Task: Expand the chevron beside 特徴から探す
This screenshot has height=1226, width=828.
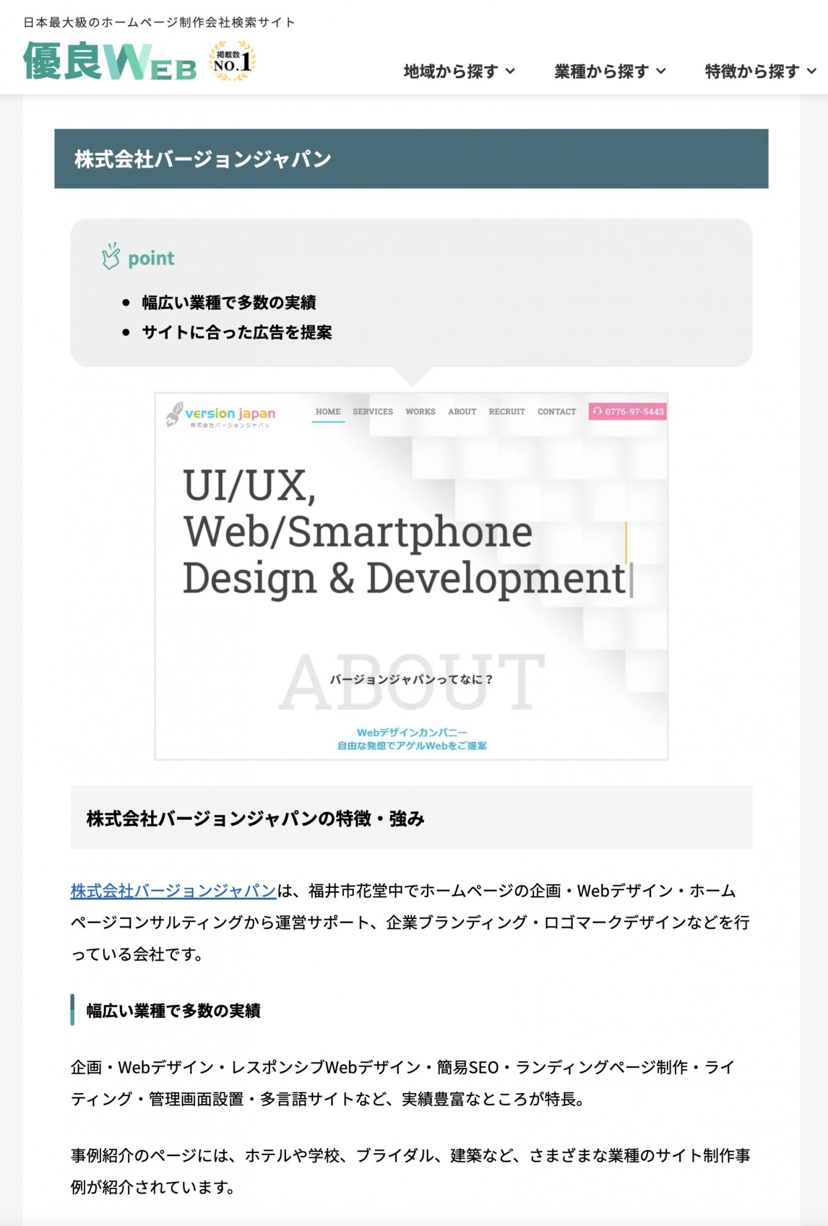Action: [x=811, y=72]
